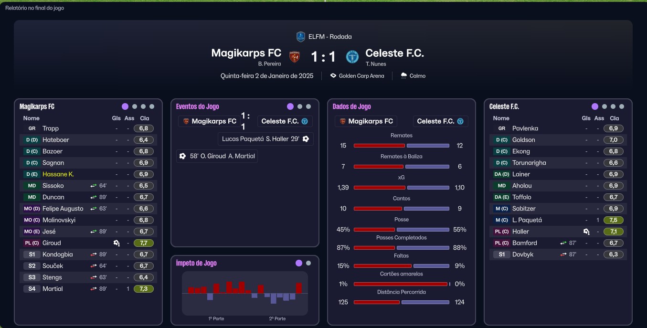Screen dimensions: 647x328
Task: Click the Celeste F.C. crest beside the score
Action: tap(352, 57)
